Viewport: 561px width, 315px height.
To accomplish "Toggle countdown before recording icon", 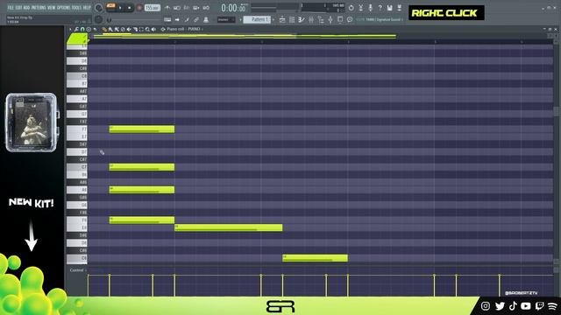I will click(187, 8).
